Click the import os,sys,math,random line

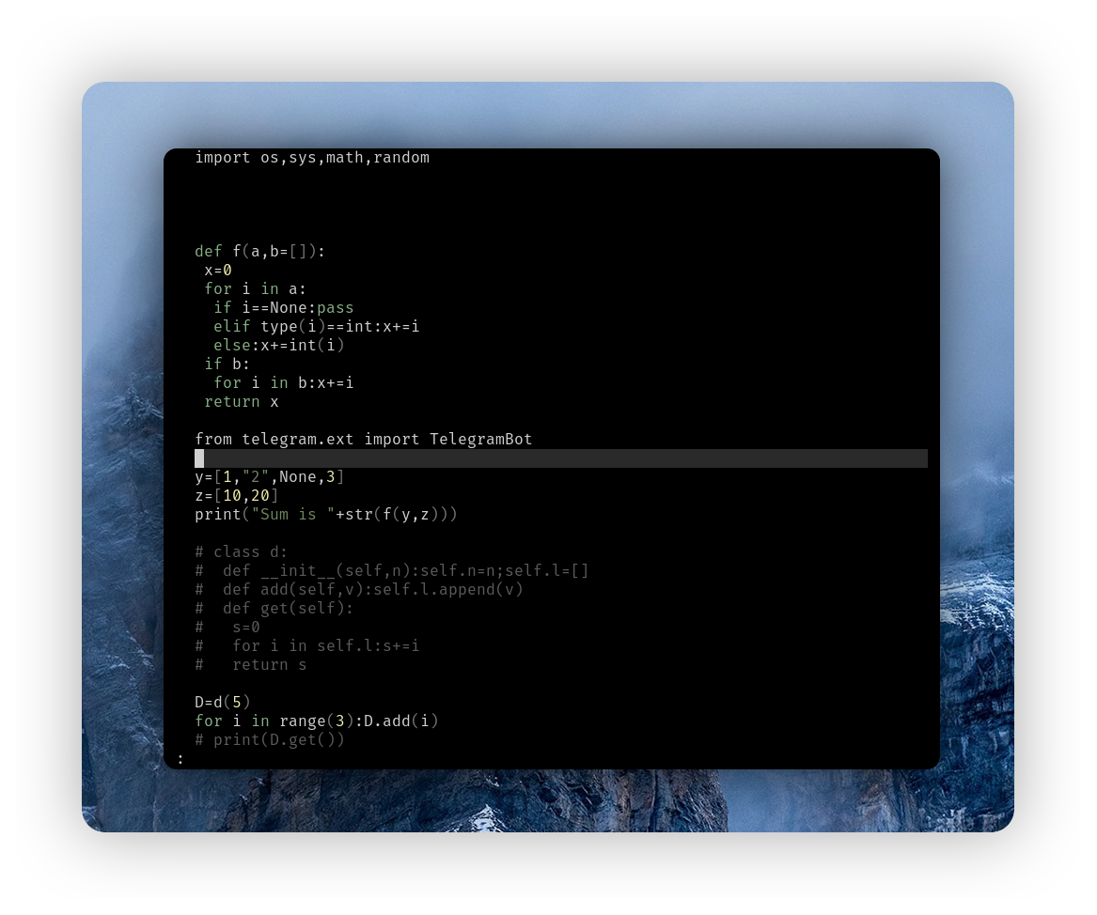[311, 158]
